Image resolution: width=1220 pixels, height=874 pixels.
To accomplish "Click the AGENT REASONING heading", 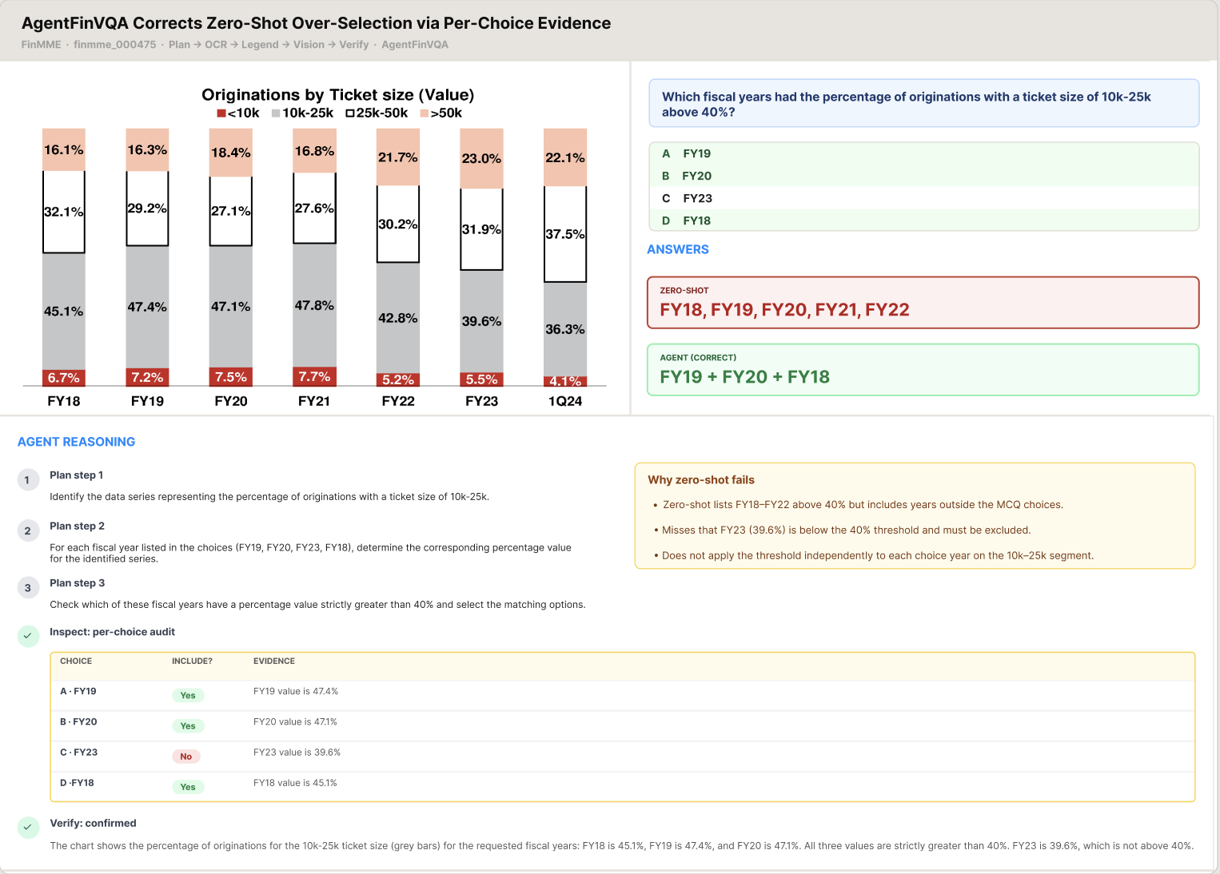I will click(x=76, y=442).
